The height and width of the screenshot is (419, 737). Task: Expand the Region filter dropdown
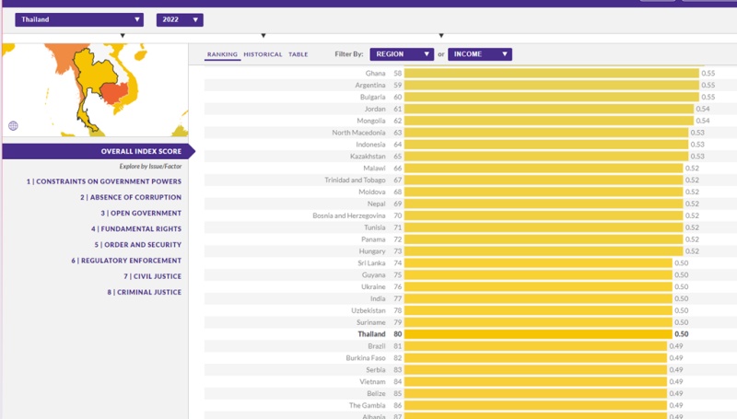click(x=401, y=54)
